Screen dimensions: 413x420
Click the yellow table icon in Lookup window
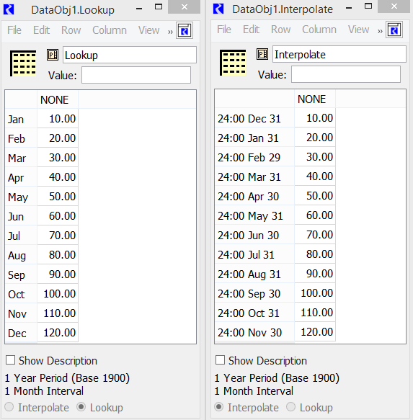click(x=23, y=63)
